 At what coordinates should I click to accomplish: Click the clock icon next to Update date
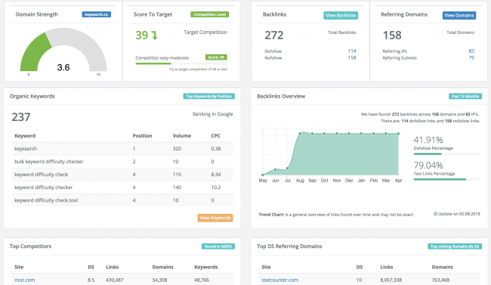(x=435, y=214)
